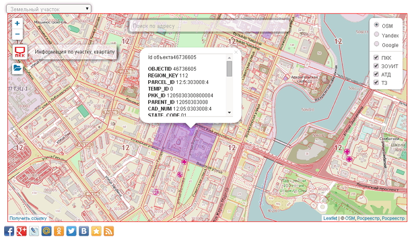Click the highlighted purple parcel on map
Viewport: 416px width, 241px height.
click(186, 144)
